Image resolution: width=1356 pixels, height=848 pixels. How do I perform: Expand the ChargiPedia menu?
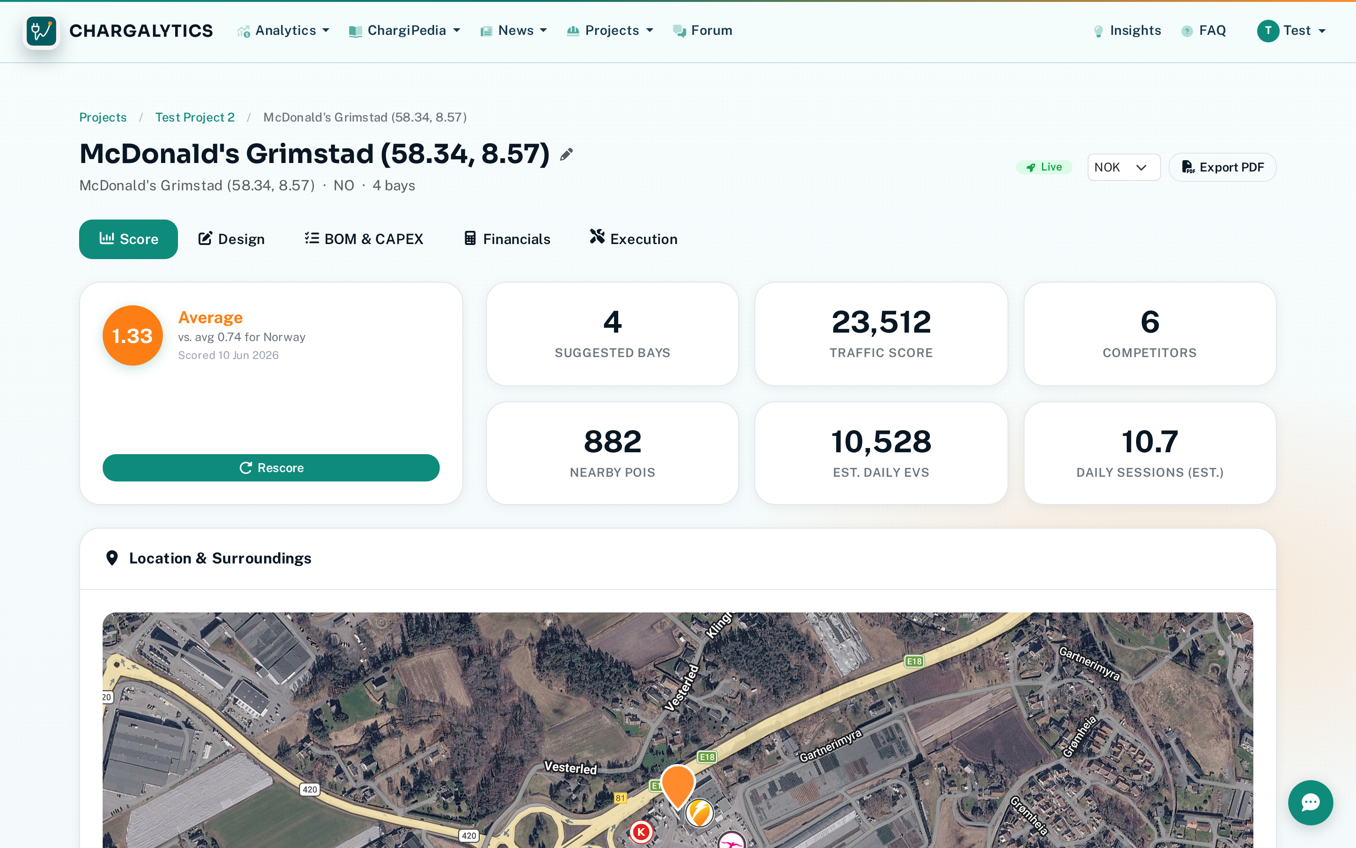coord(404,31)
